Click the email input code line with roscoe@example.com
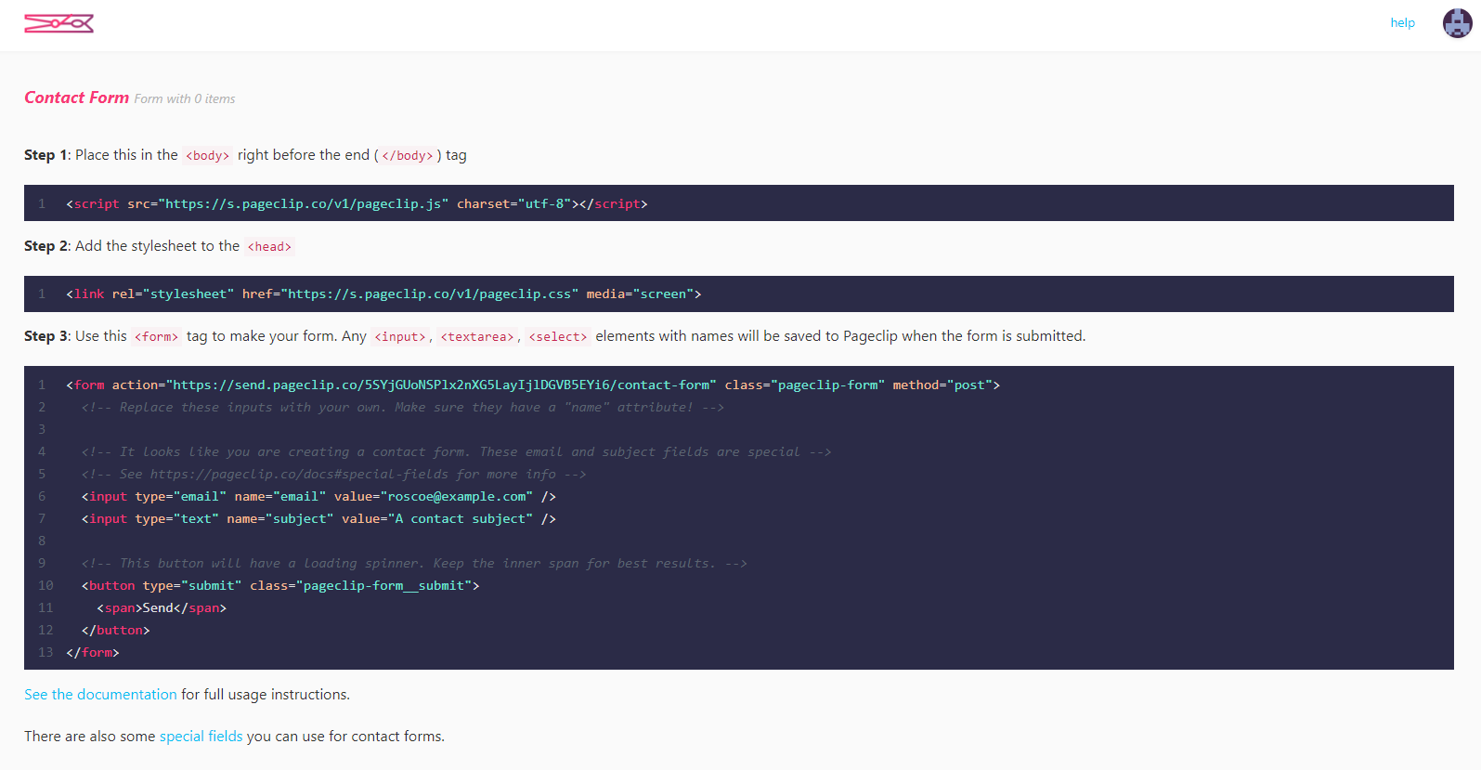1481x770 pixels. [318, 497]
